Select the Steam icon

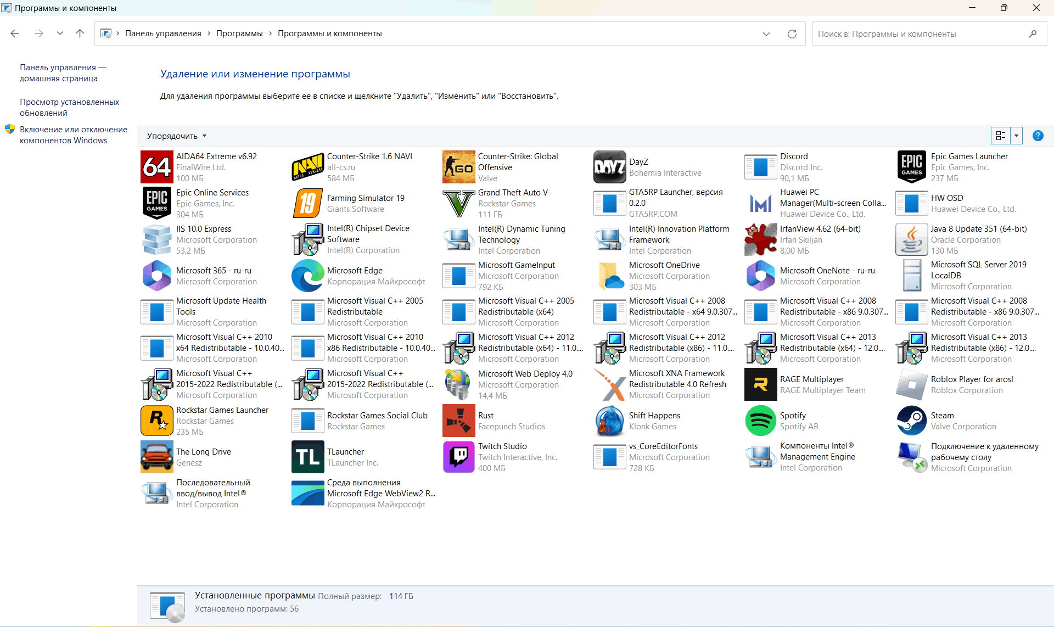pyautogui.click(x=912, y=421)
